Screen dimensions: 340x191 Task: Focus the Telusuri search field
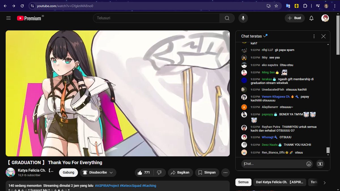tap(156, 18)
